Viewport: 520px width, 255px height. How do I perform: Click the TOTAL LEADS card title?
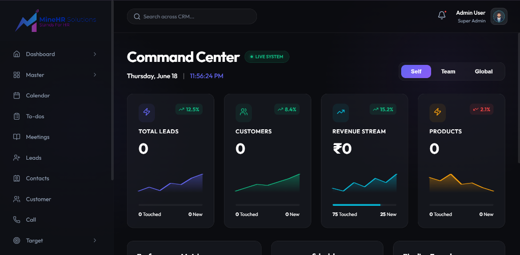click(x=158, y=131)
